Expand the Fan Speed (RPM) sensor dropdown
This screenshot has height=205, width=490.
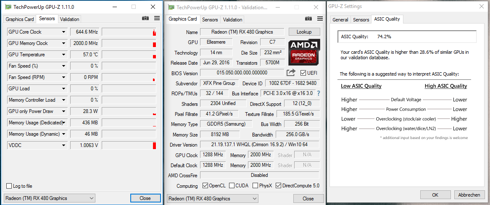click(x=64, y=77)
